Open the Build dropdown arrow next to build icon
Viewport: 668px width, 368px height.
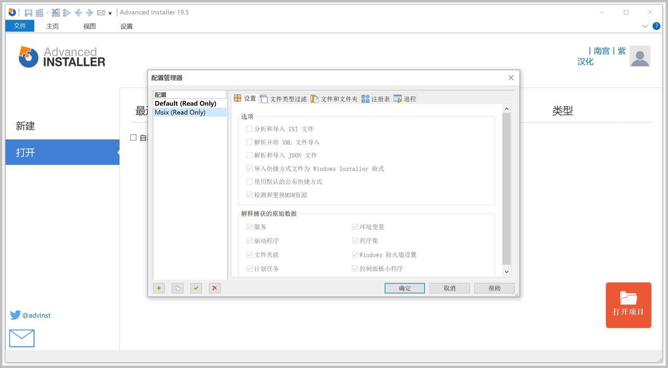[x=47, y=13]
